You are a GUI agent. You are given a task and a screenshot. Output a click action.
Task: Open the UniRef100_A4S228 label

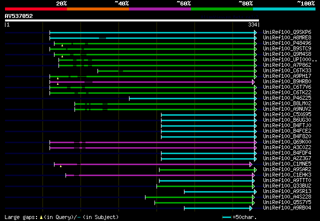click(x=287, y=197)
